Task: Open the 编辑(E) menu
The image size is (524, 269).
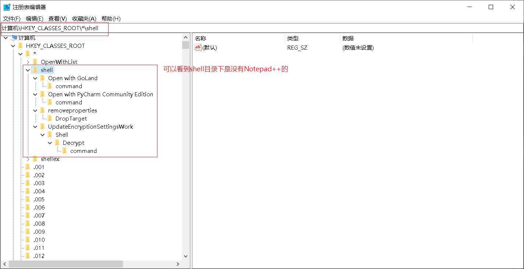Action: pyautogui.click(x=35, y=18)
